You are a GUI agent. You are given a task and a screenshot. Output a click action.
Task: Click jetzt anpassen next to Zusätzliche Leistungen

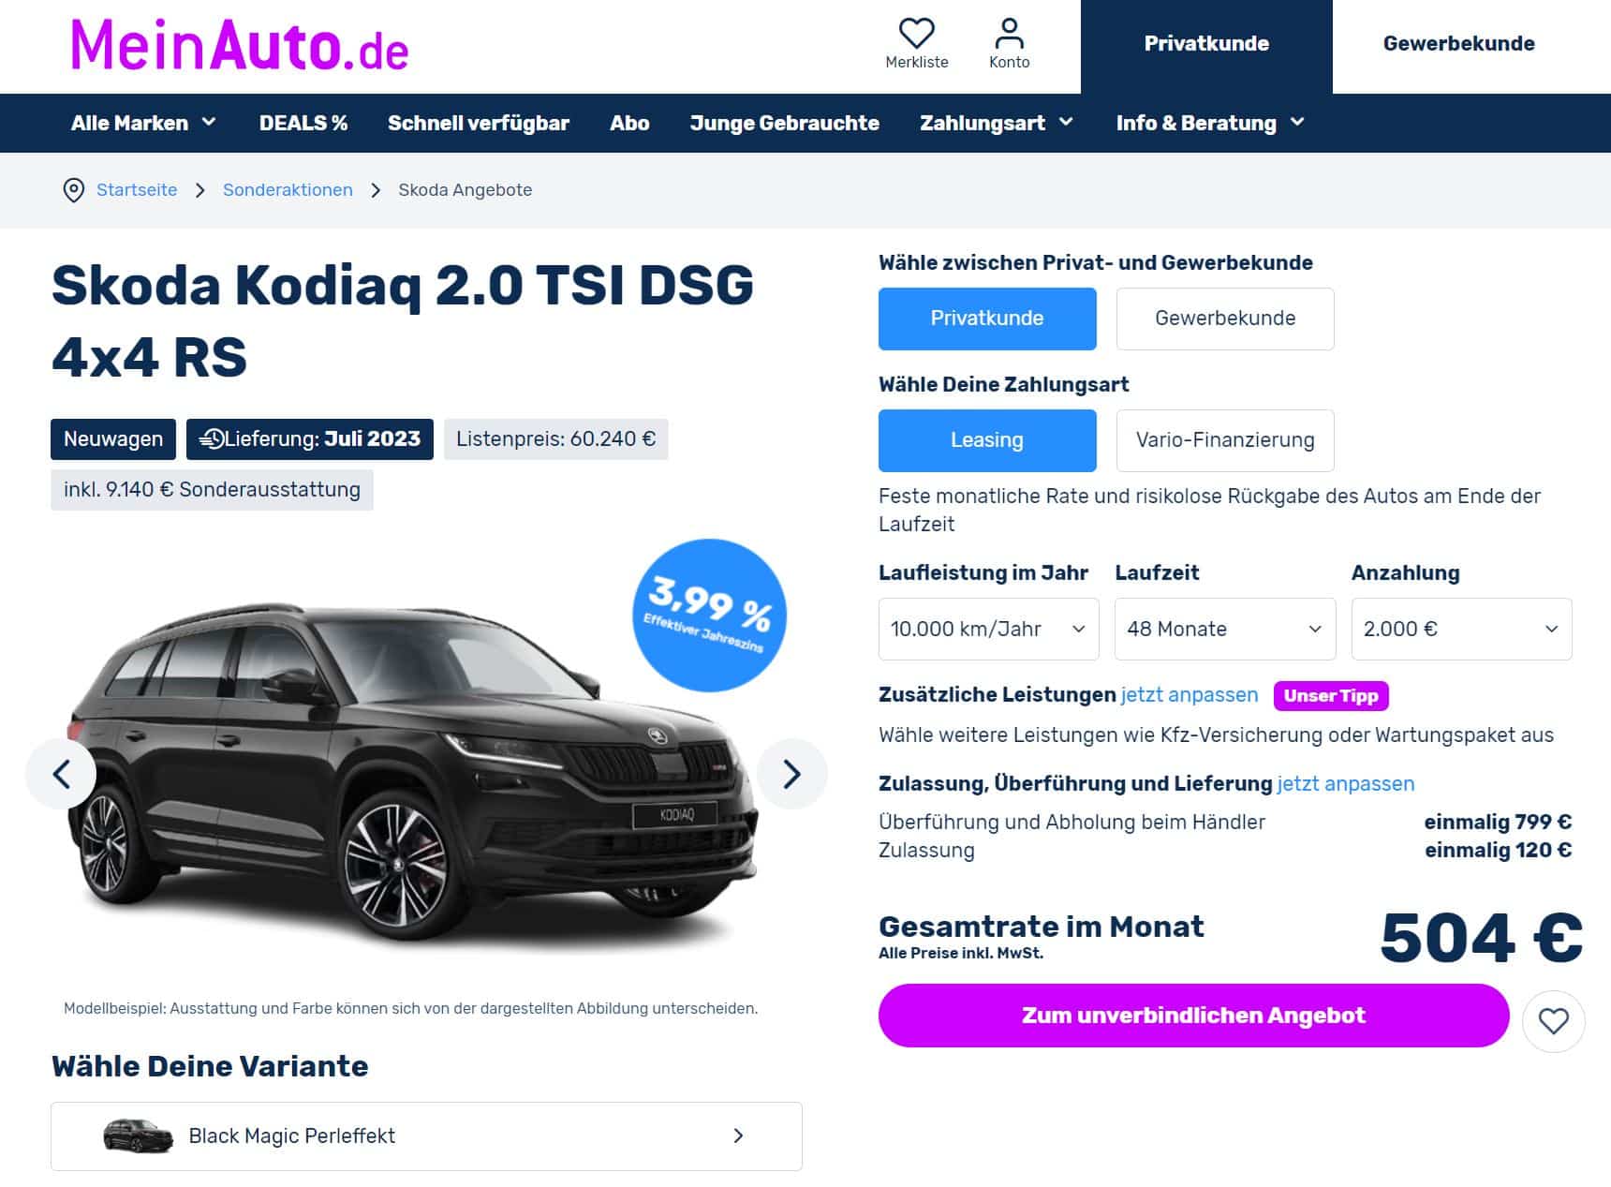pyautogui.click(x=1190, y=695)
